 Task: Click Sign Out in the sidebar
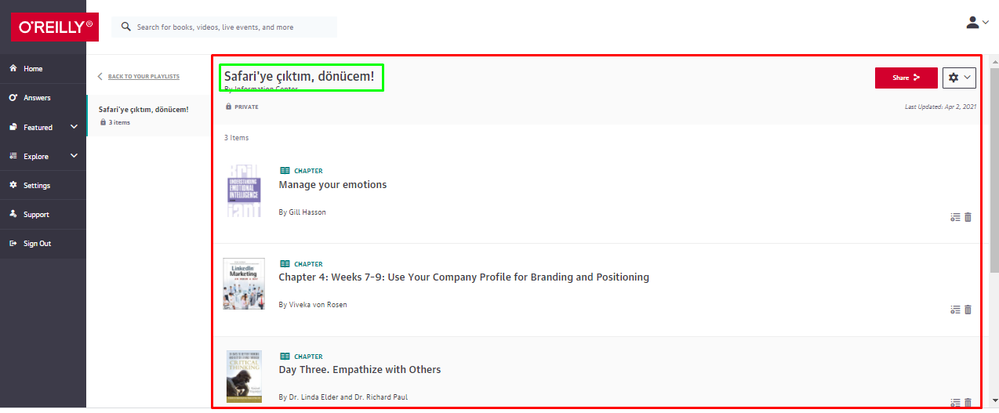pos(37,244)
